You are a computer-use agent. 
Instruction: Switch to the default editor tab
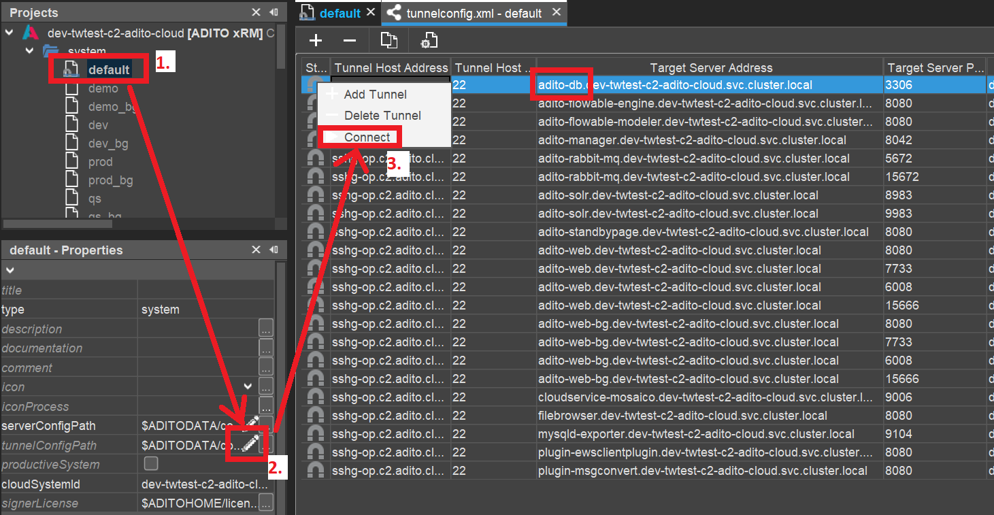point(339,13)
